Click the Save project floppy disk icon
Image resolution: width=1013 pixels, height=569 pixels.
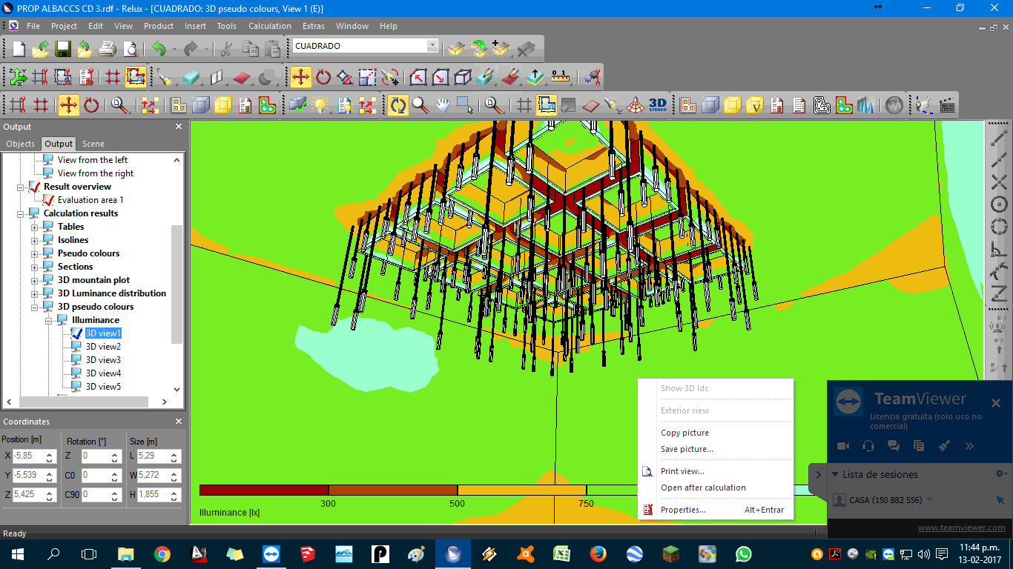[x=63, y=49]
